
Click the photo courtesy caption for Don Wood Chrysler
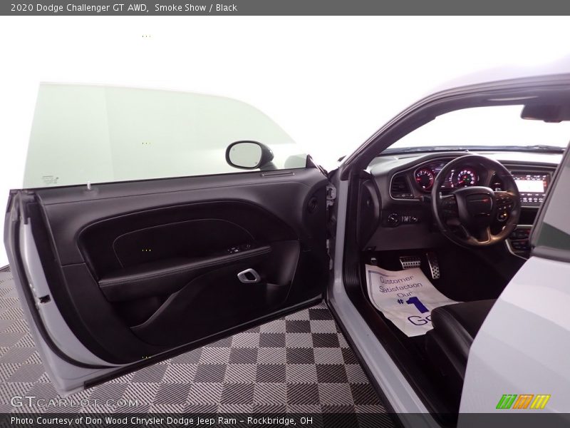tap(162, 421)
